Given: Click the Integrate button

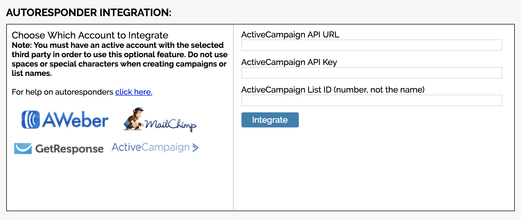Looking at the screenshot, I should (270, 120).
